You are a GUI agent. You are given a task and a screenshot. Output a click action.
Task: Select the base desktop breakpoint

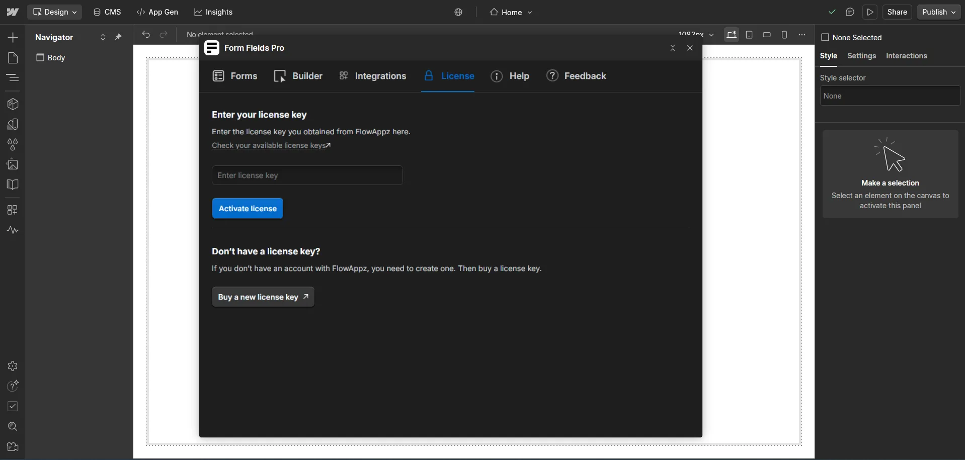732,35
